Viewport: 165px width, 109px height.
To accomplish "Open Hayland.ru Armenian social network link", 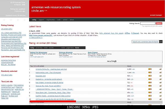I will pyautogui.click(x=49, y=79).
